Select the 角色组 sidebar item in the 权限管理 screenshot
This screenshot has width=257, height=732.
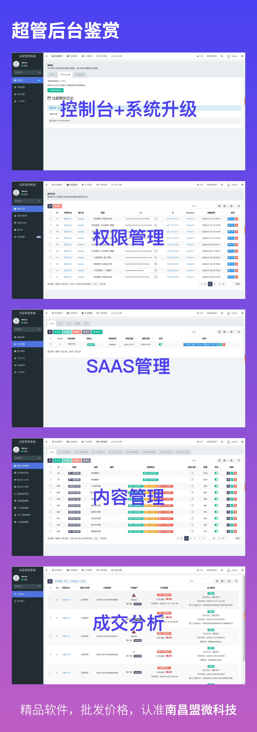pos(28,230)
